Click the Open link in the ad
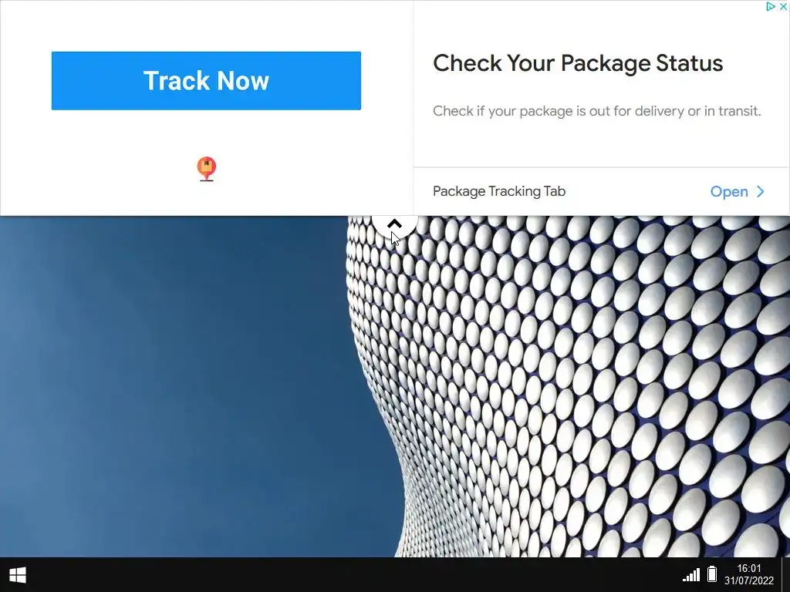This screenshot has height=592, width=790. (729, 191)
